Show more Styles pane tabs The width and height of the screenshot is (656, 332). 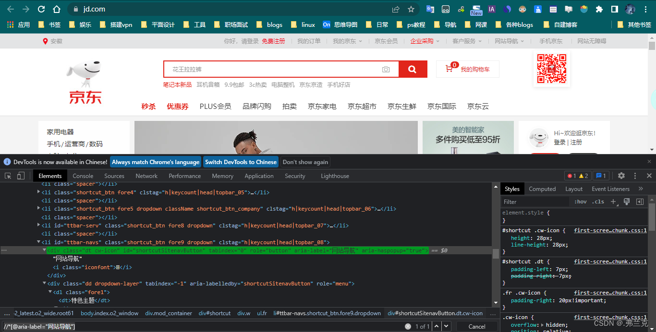point(641,189)
